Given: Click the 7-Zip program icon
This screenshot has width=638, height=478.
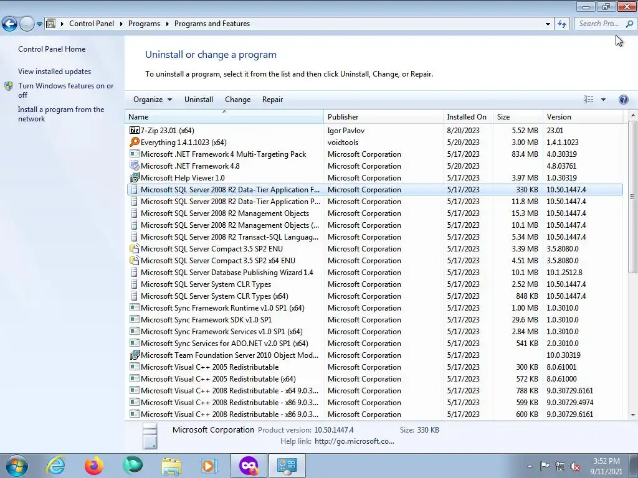Looking at the screenshot, I should 135,131.
